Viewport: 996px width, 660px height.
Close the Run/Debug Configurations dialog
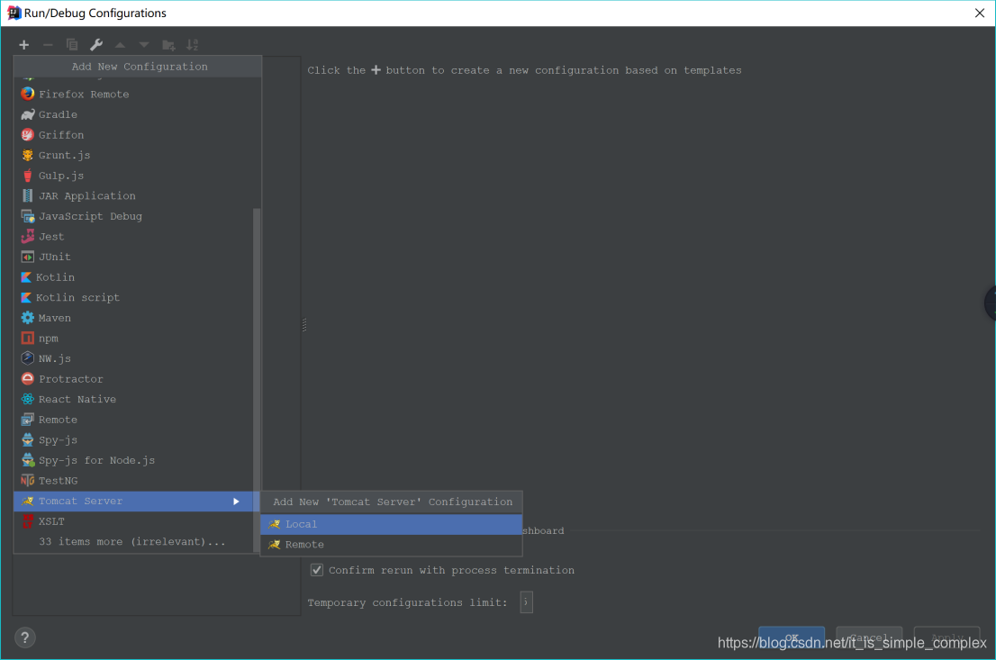pos(980,13)
